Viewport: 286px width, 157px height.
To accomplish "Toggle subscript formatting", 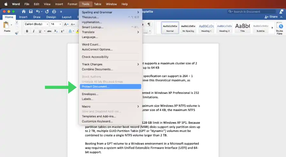I will (x=56, y=31).
